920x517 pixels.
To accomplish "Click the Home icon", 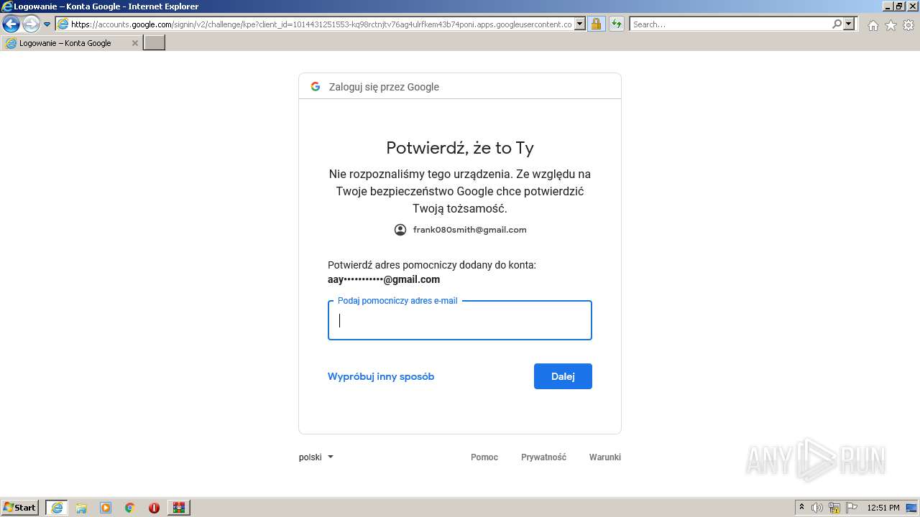I will point(873,25).
